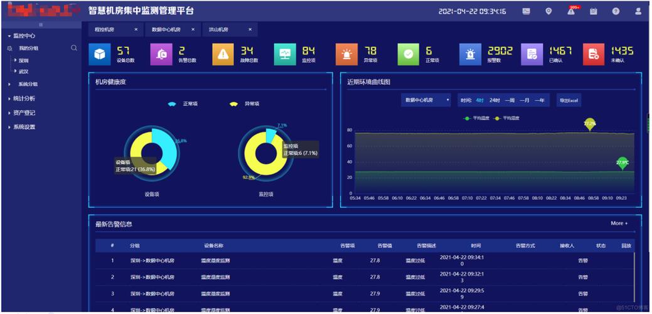Collapse sidebar using the top handle icon
Image resolution: width=652 pixels, height=314 pixels.
41,25
